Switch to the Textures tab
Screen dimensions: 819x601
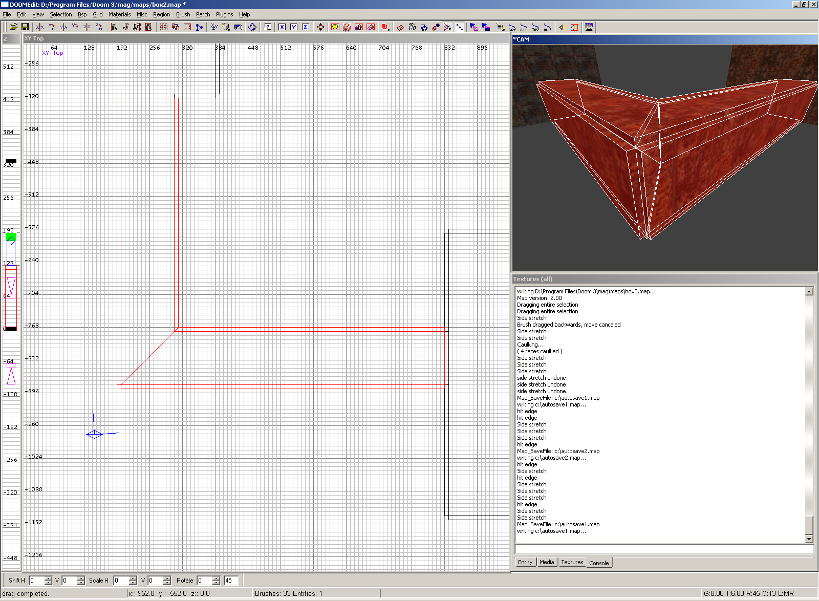click(x=572, y=562)
